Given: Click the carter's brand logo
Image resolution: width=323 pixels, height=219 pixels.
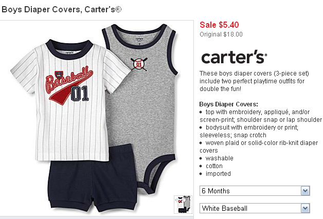Looking at the screenshot, I should (x=233, y=57).
